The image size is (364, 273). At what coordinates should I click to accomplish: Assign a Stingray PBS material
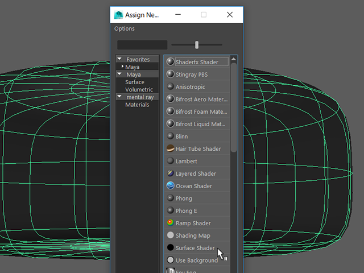197,75
